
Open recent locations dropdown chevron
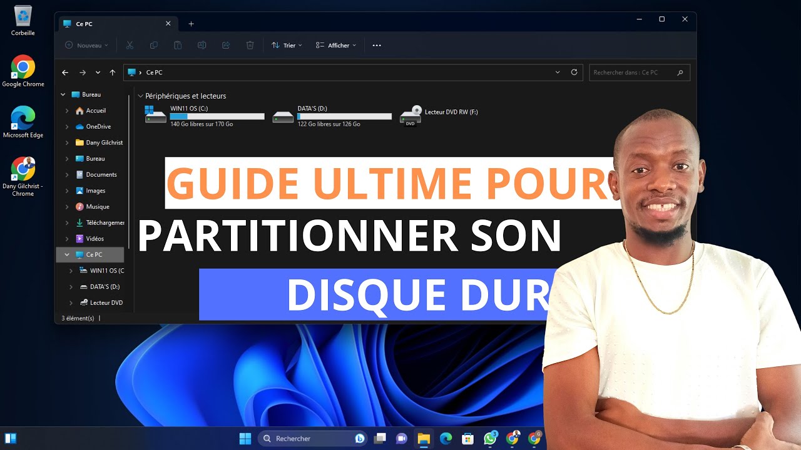[98, 72]
